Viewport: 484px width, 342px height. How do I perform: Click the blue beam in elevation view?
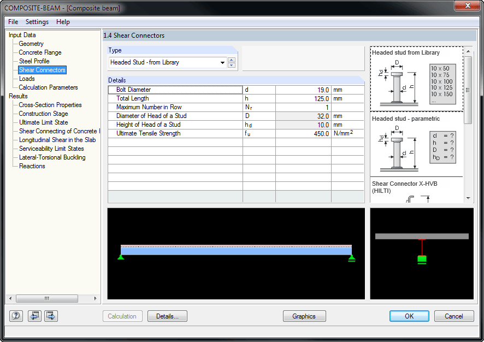coord(236,251)
